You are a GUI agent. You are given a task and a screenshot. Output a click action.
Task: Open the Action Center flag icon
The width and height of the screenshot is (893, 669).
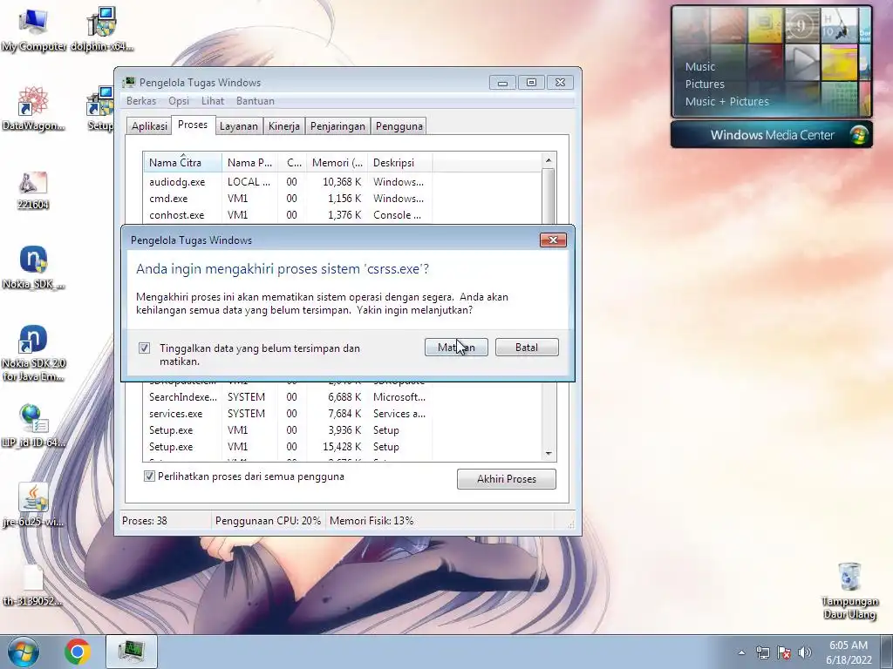(784, 652)
